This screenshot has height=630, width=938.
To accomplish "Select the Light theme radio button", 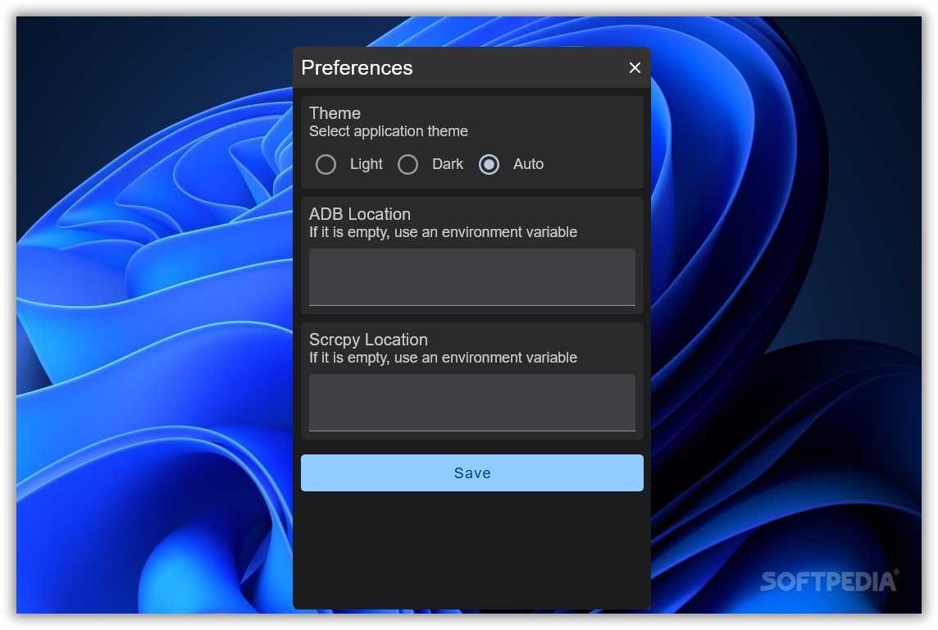I will click(x=326, y=164).
